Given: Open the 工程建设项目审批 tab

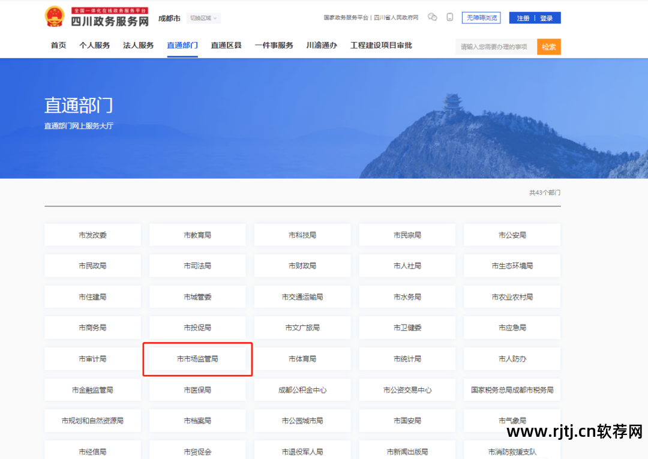Looking at the screenshot, I should click(381, 46).
